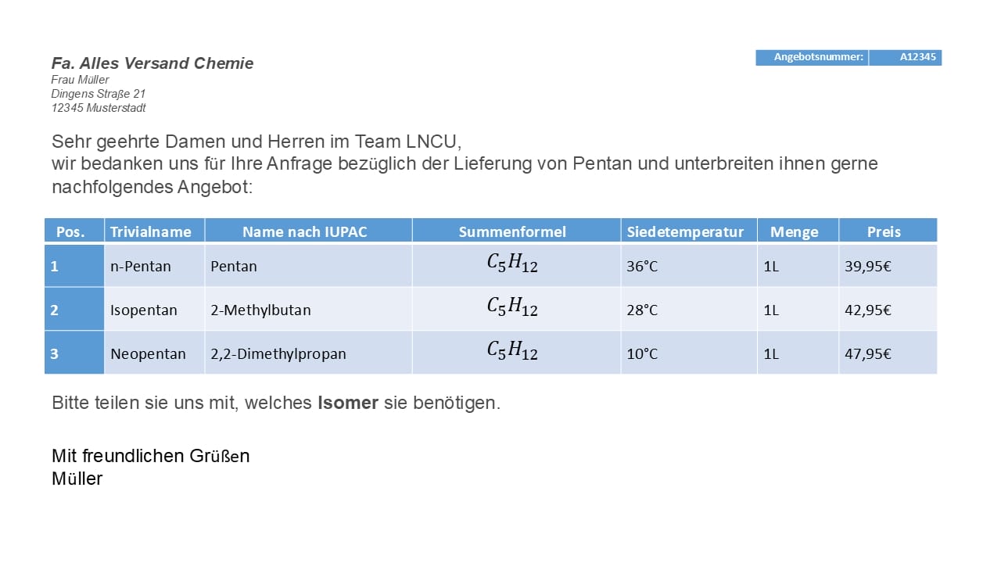Click the 28°C boiling temperature cell
The height and width of the screenshot is (563, 1001).
tap(642, 310)
